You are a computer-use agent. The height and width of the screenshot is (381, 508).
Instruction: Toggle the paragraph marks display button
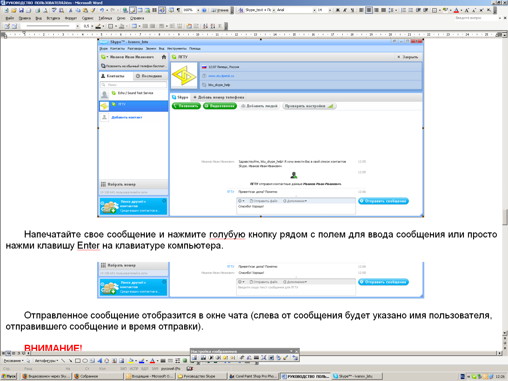coord(178,10)
